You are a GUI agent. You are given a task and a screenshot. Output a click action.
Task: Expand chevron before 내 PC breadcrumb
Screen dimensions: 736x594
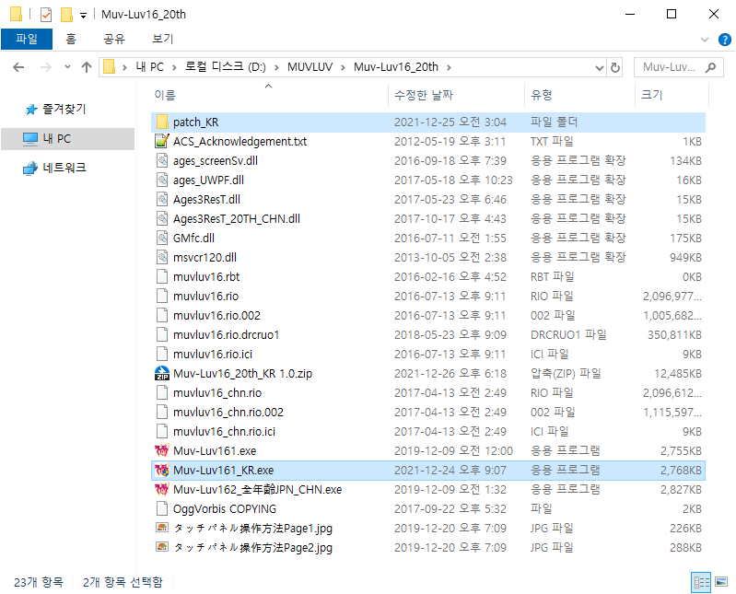124,67
